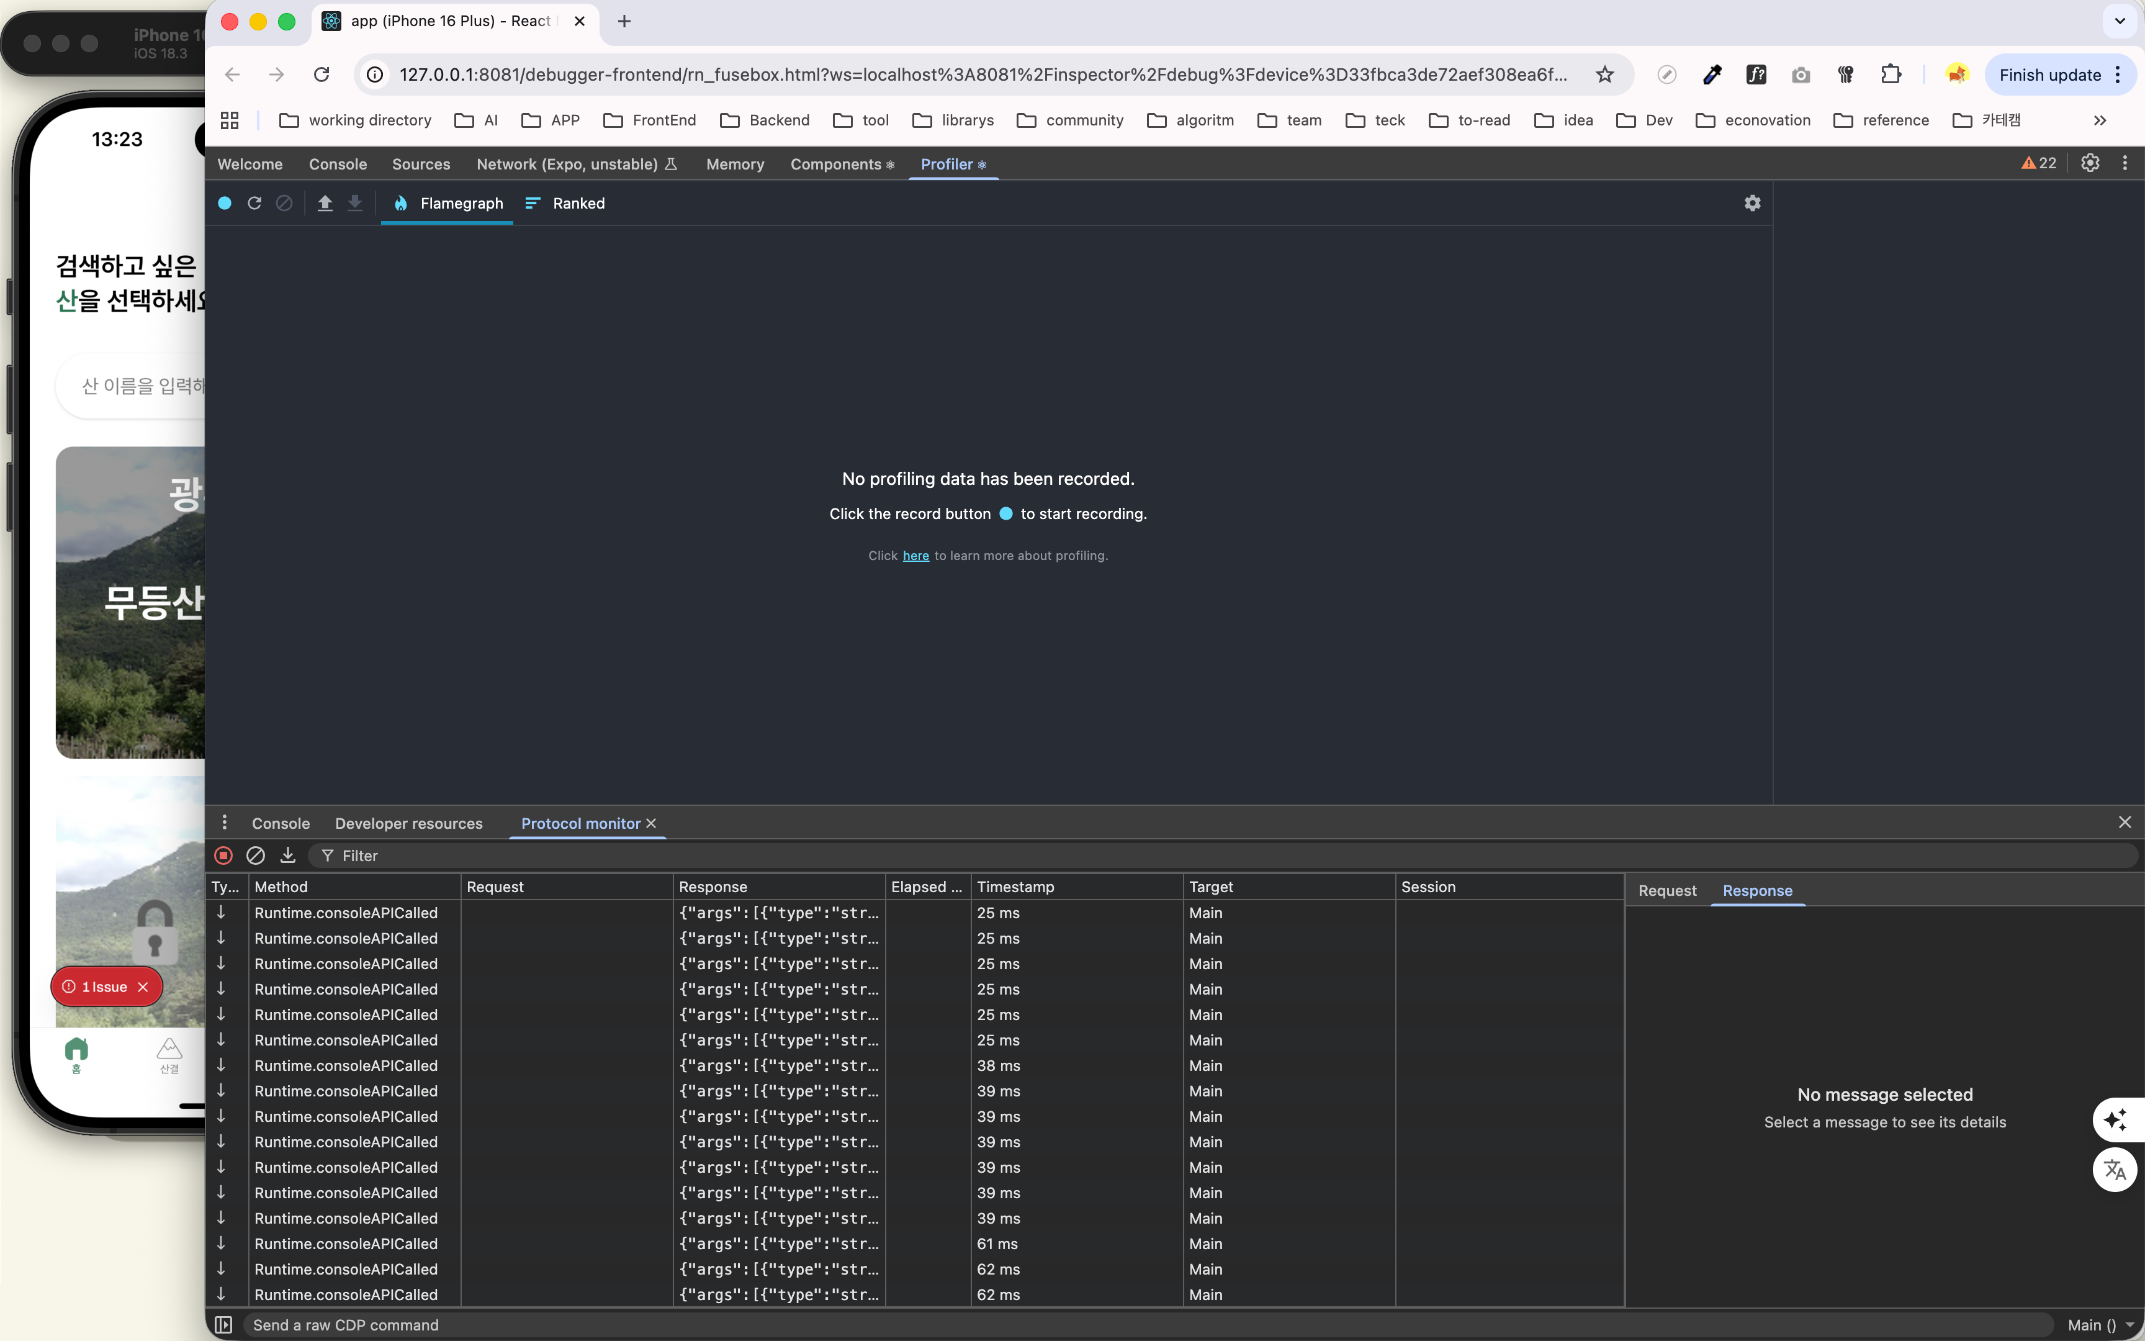Start profiling with the blue record button
This screenshot has width=2145, height=1341.
pos(224,203)
